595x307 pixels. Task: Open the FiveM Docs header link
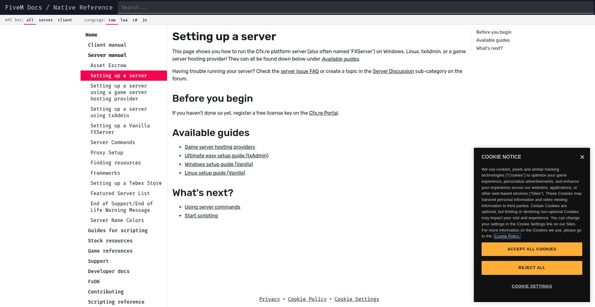23,7
